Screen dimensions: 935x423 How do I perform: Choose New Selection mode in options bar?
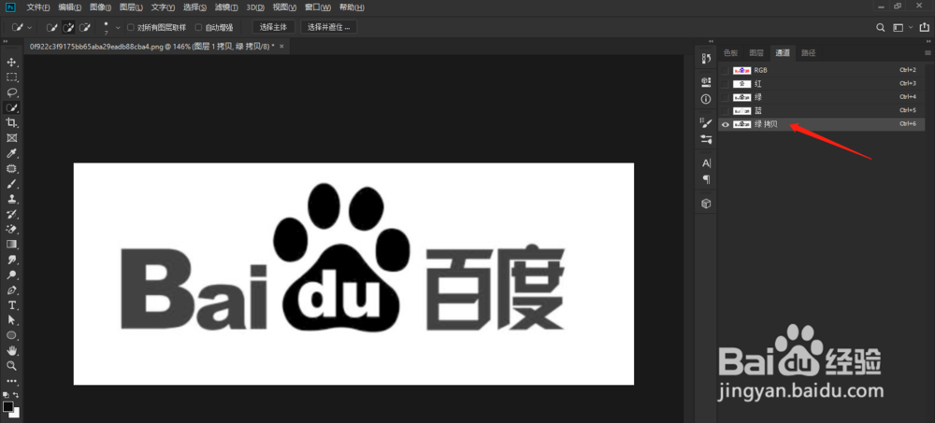pyautogui.click(x=52, y=27)
